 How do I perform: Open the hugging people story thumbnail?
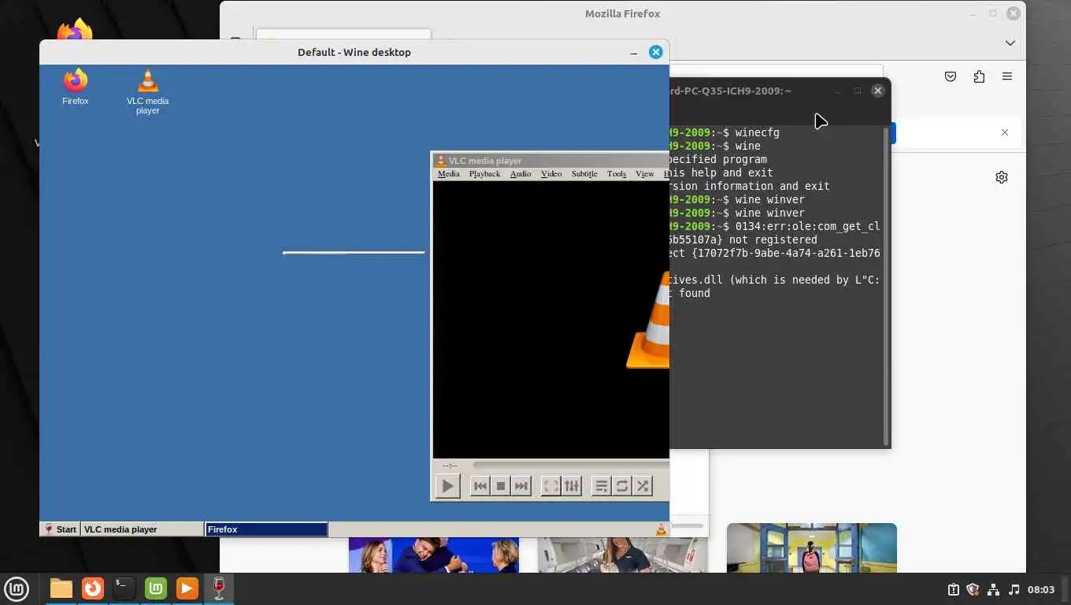click(x=434, y=555)
